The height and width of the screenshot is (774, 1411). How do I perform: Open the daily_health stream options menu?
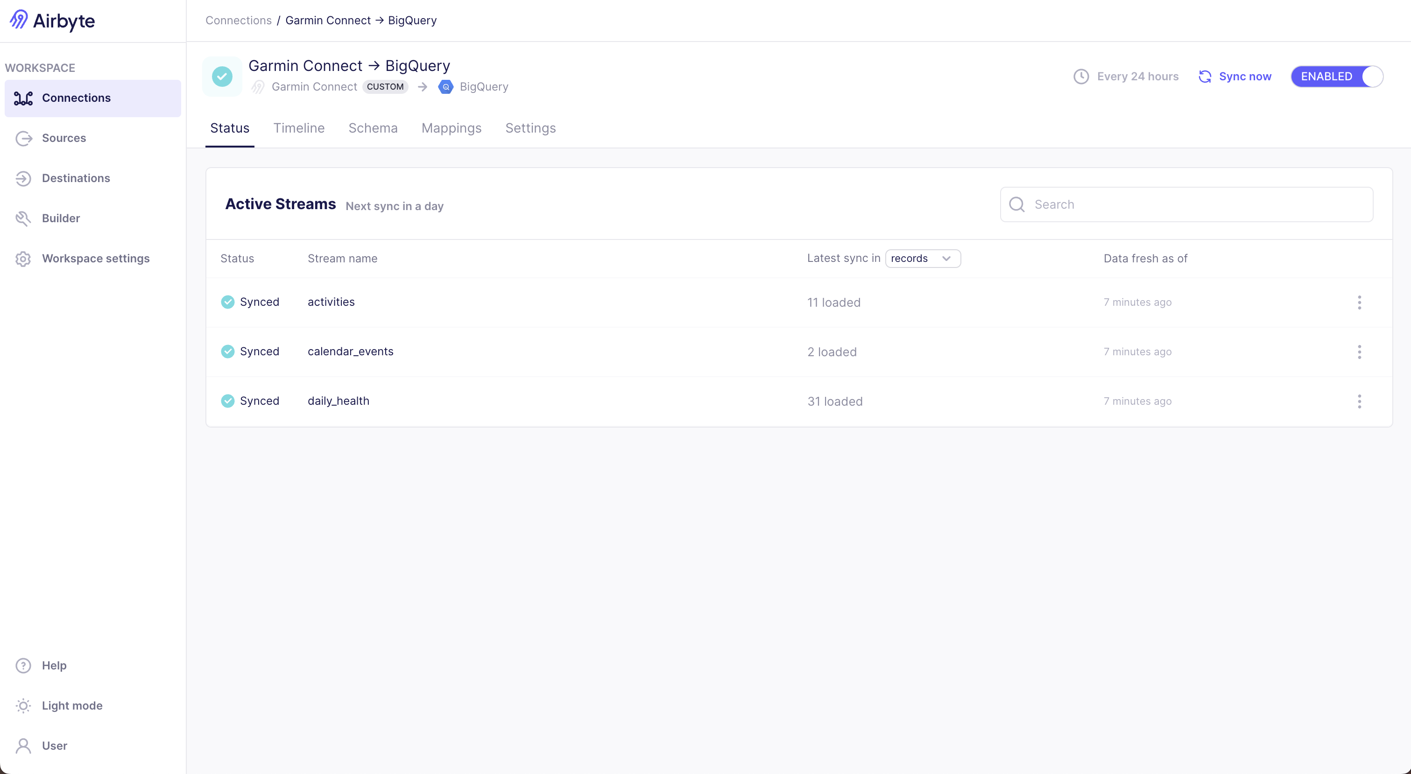tap(1360, 401)
